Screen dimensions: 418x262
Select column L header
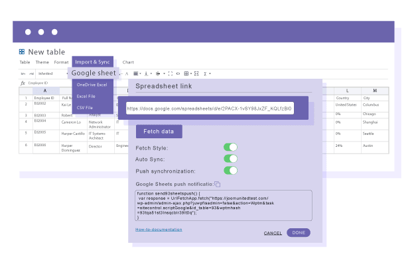[x=348, y=91]
